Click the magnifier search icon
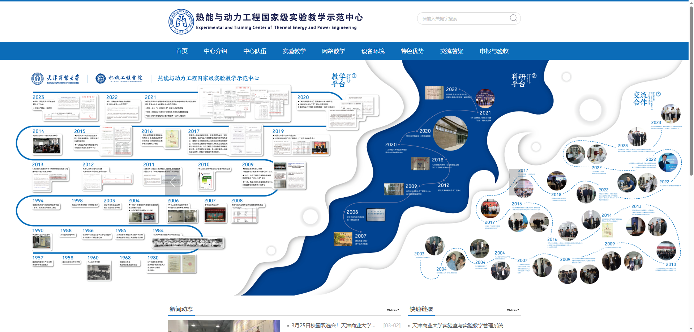Viewport: 694px width, 332px height. [513, 18]
